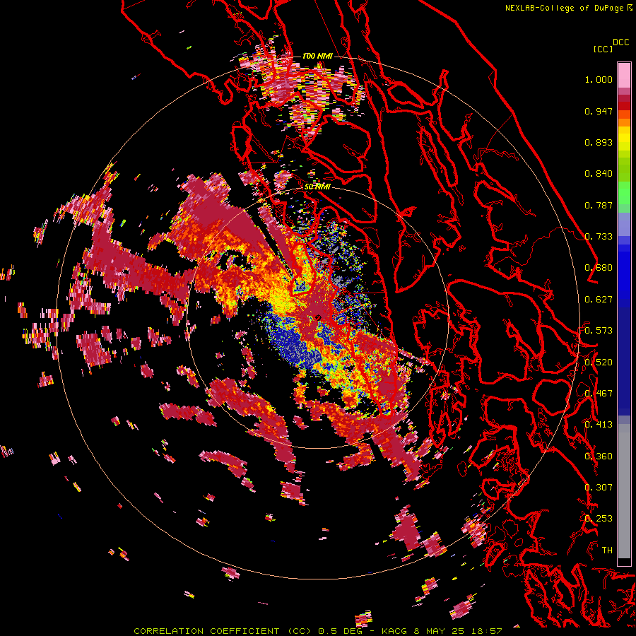636x636 pixels.
Task: Click the 0.360 colorbar value
Action: pyautogui.click(x=599, y=457)
